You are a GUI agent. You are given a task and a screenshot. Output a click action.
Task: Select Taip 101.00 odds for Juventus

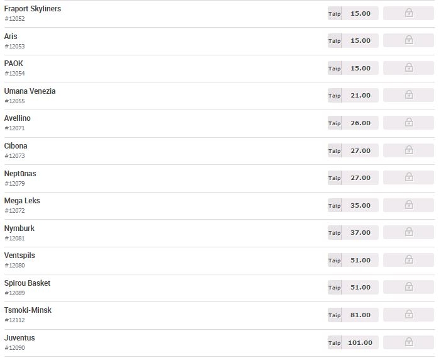[353, 342]
